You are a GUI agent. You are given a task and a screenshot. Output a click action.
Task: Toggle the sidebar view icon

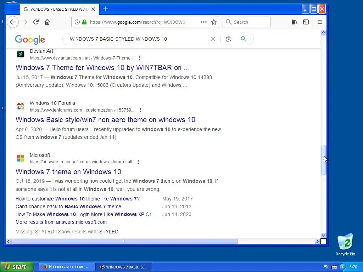point(306,22)
